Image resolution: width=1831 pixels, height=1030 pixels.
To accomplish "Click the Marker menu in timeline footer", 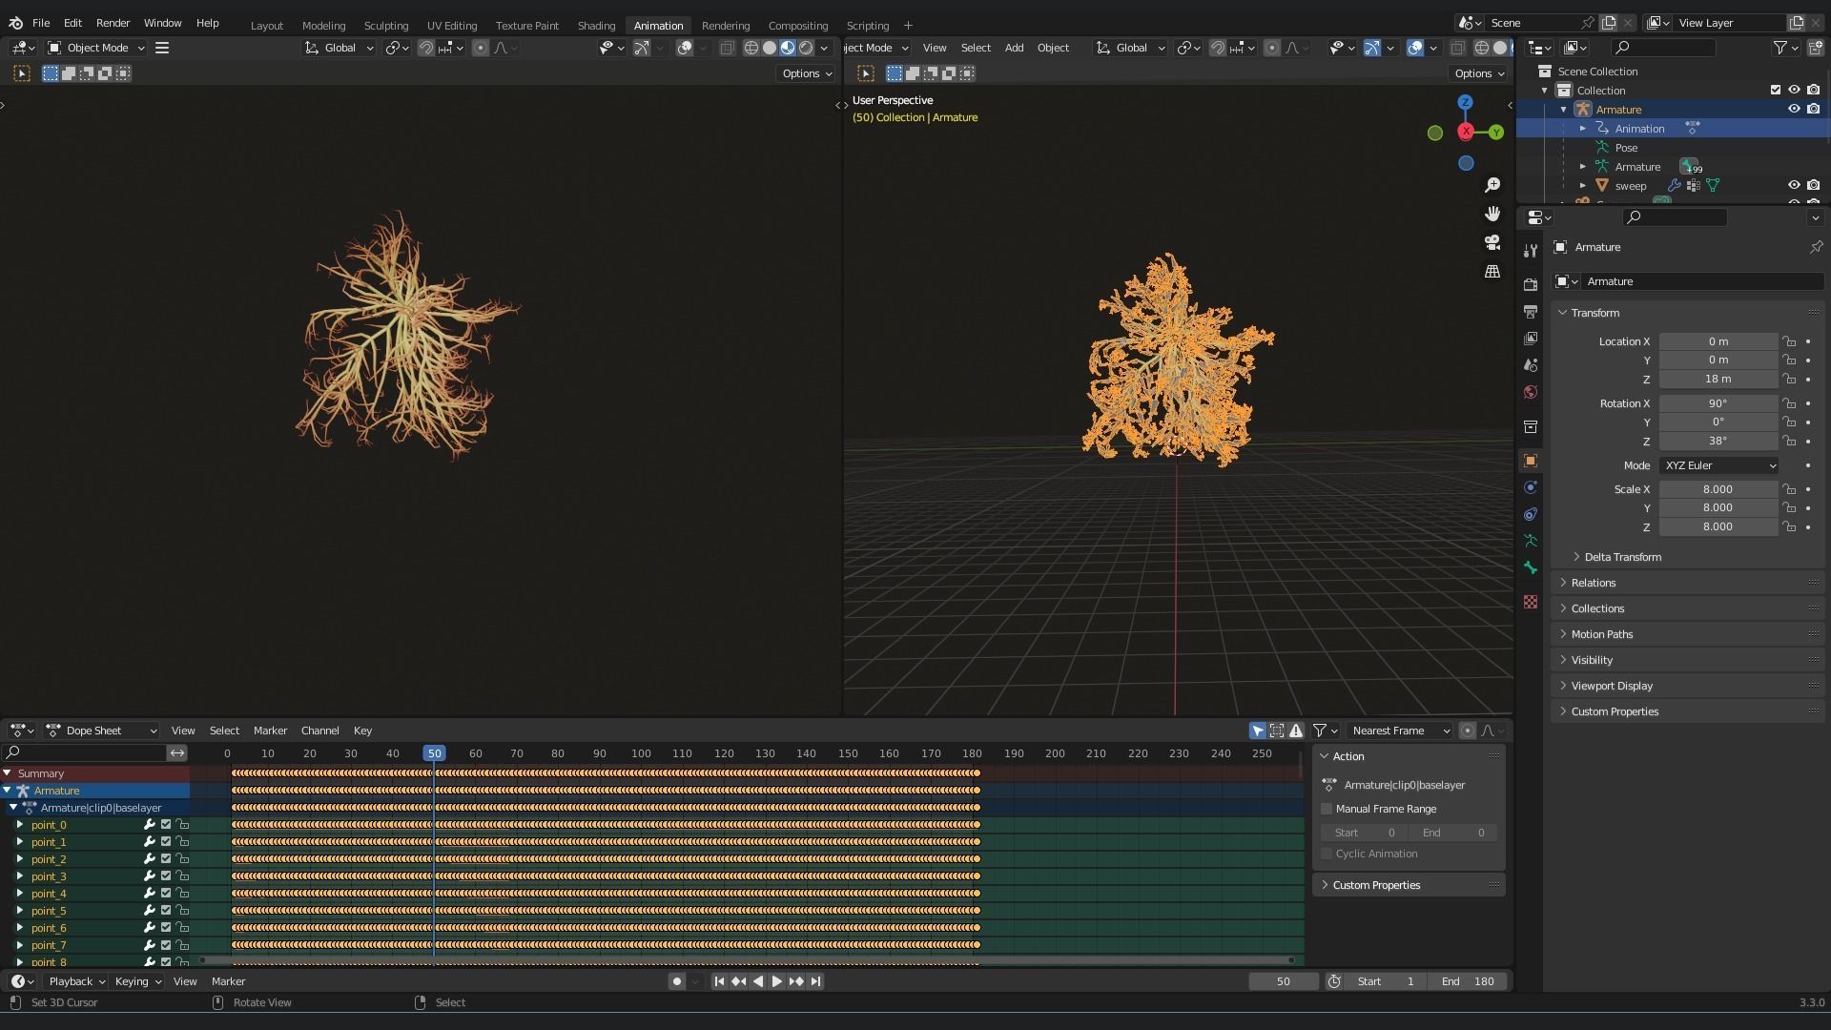I will [x=228, y=981].
